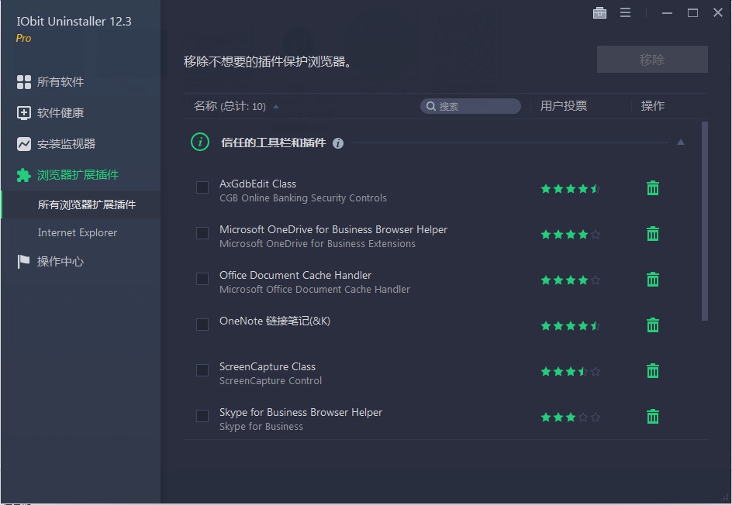Click the 用户投票 column header
Screen dimensions: 732x505
pyautogui.click(x=564, y=106)
